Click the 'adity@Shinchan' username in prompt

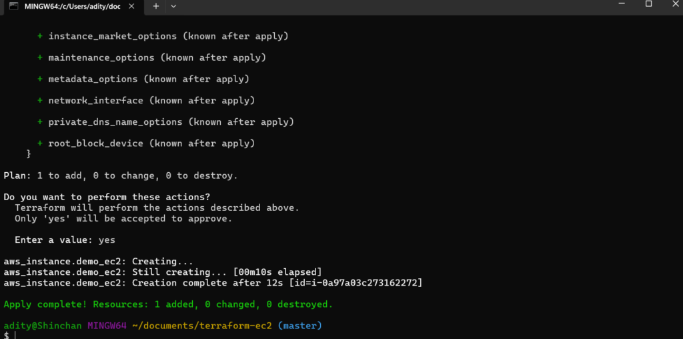pos(43,325)
